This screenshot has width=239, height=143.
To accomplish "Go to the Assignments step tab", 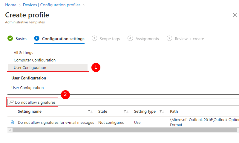I will pos(147,39).
